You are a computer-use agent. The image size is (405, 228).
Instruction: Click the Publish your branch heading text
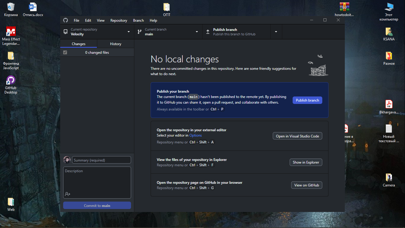click(173, 91)
